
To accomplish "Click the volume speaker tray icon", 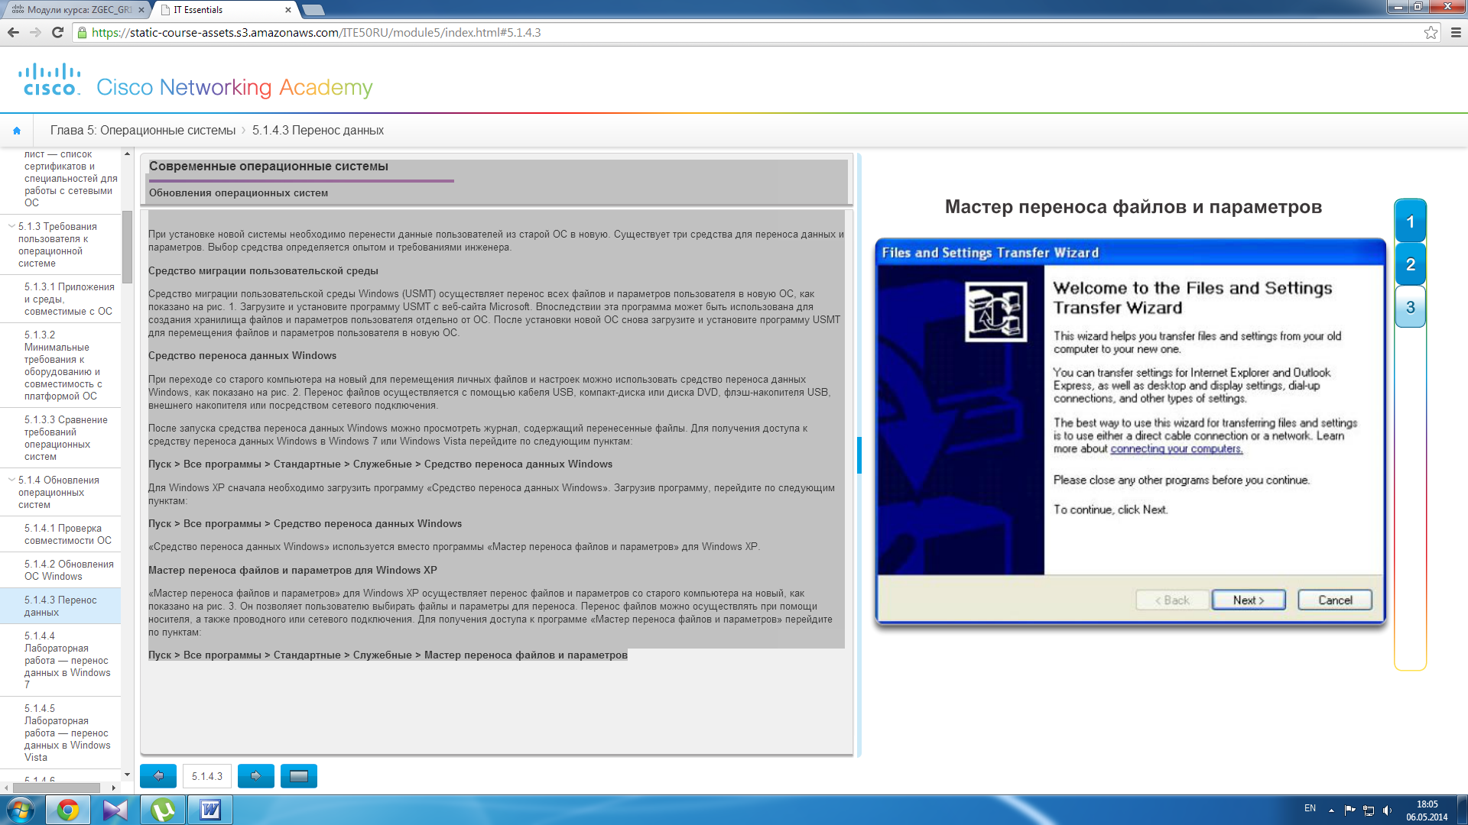I will pos(1388,810).
